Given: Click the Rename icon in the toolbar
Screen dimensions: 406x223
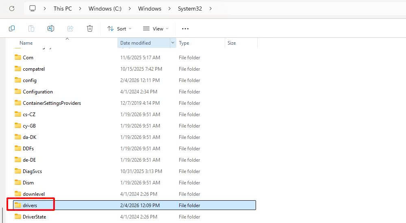Looking at the screenshot, I should point(51,28).
